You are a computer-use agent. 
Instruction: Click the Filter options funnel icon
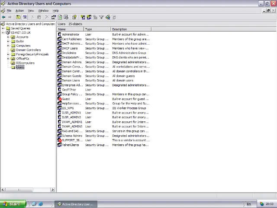[x=101, y=17]
